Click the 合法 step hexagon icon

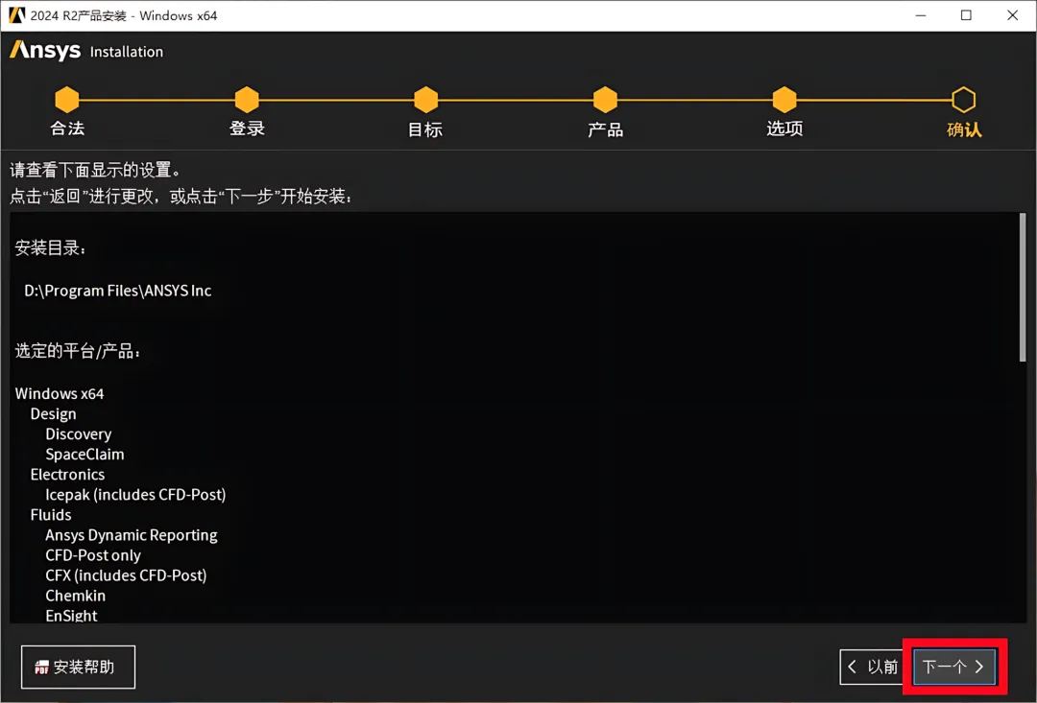pyautogui.click(x=67, y=100)
